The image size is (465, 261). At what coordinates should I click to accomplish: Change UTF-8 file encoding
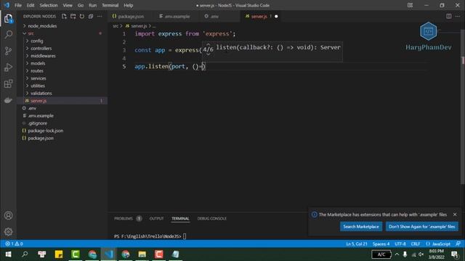400,244
